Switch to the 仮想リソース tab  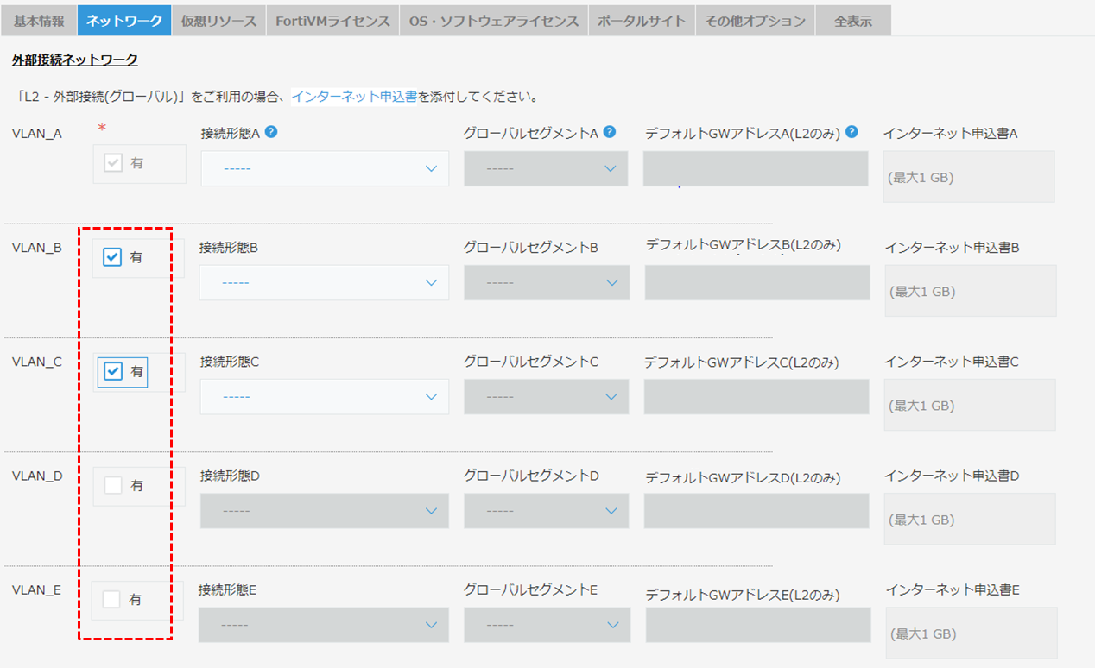pyautogui.click(x=218, y=21)
